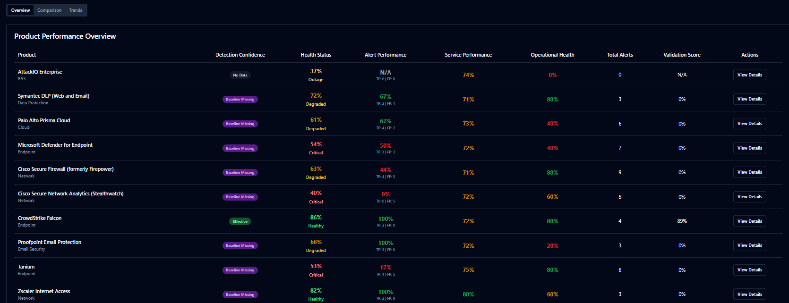This screenshot has width=789, height=303.
Task: View Details for Tanium
Action: tap(749, 270)
